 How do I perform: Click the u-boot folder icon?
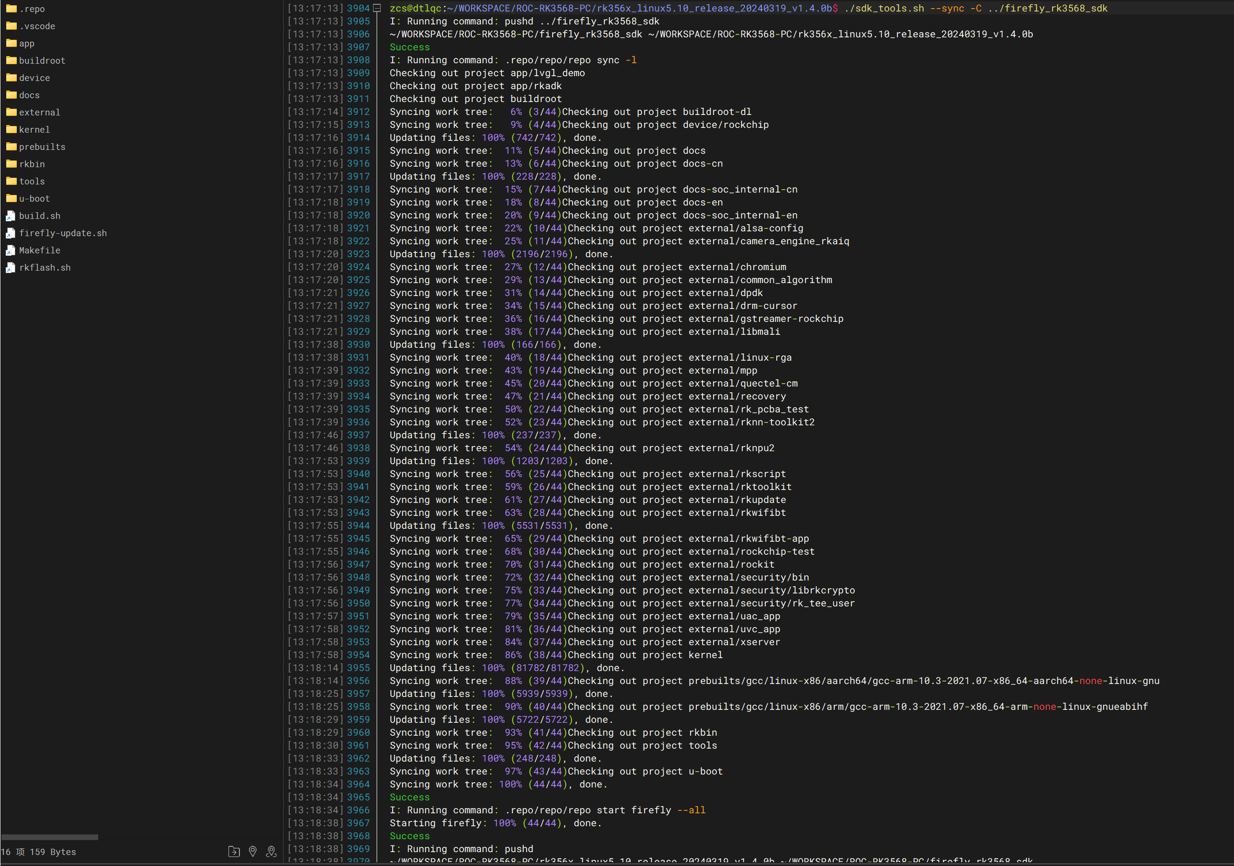click(11, 198)
